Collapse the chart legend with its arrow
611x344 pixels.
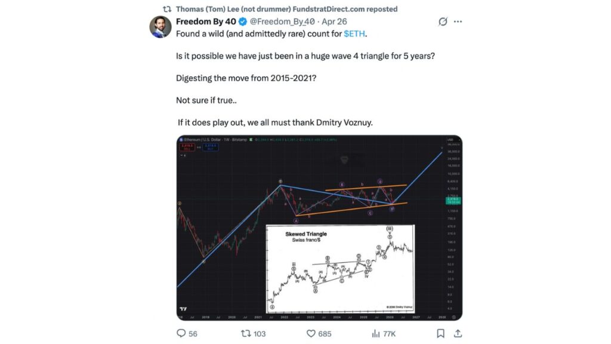(181, 154)
